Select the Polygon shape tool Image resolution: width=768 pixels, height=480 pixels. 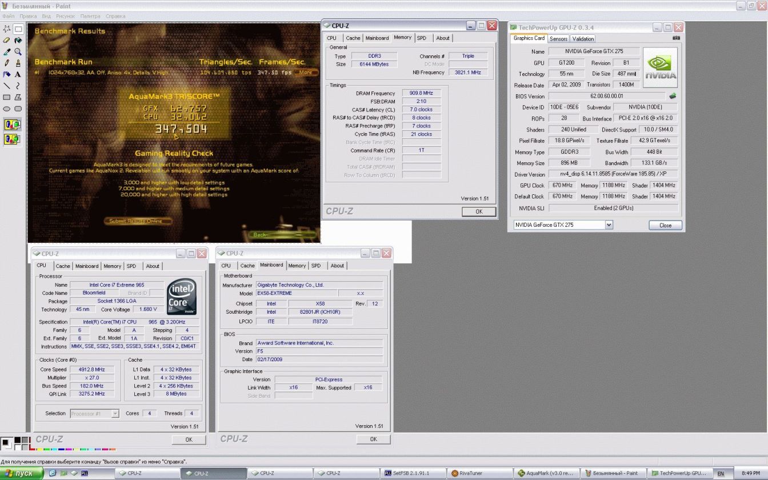click(x=18, y=97)
